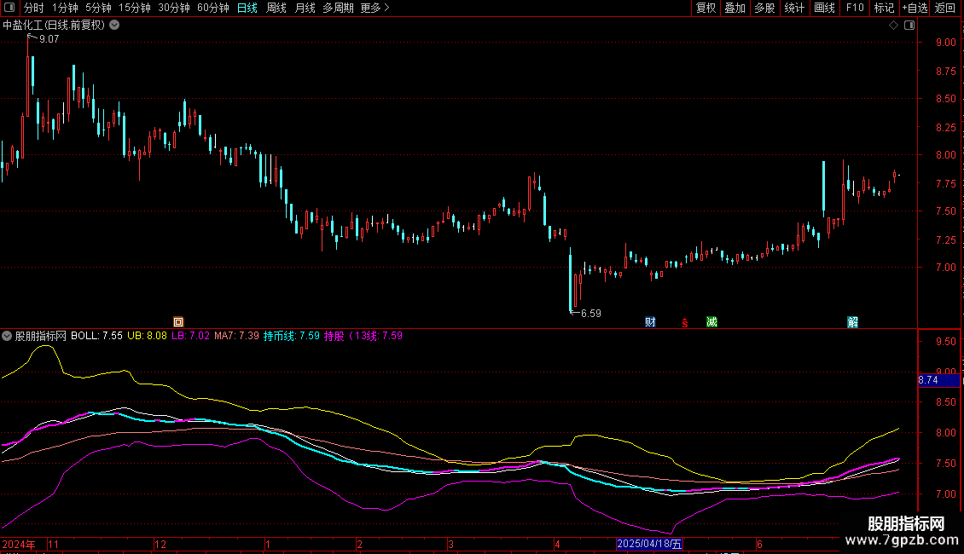This screenshot has height=554, width=964.
Task: Click the 股朋指标网 indicator name
Action: pyautogui.click(x=41, y=336)
